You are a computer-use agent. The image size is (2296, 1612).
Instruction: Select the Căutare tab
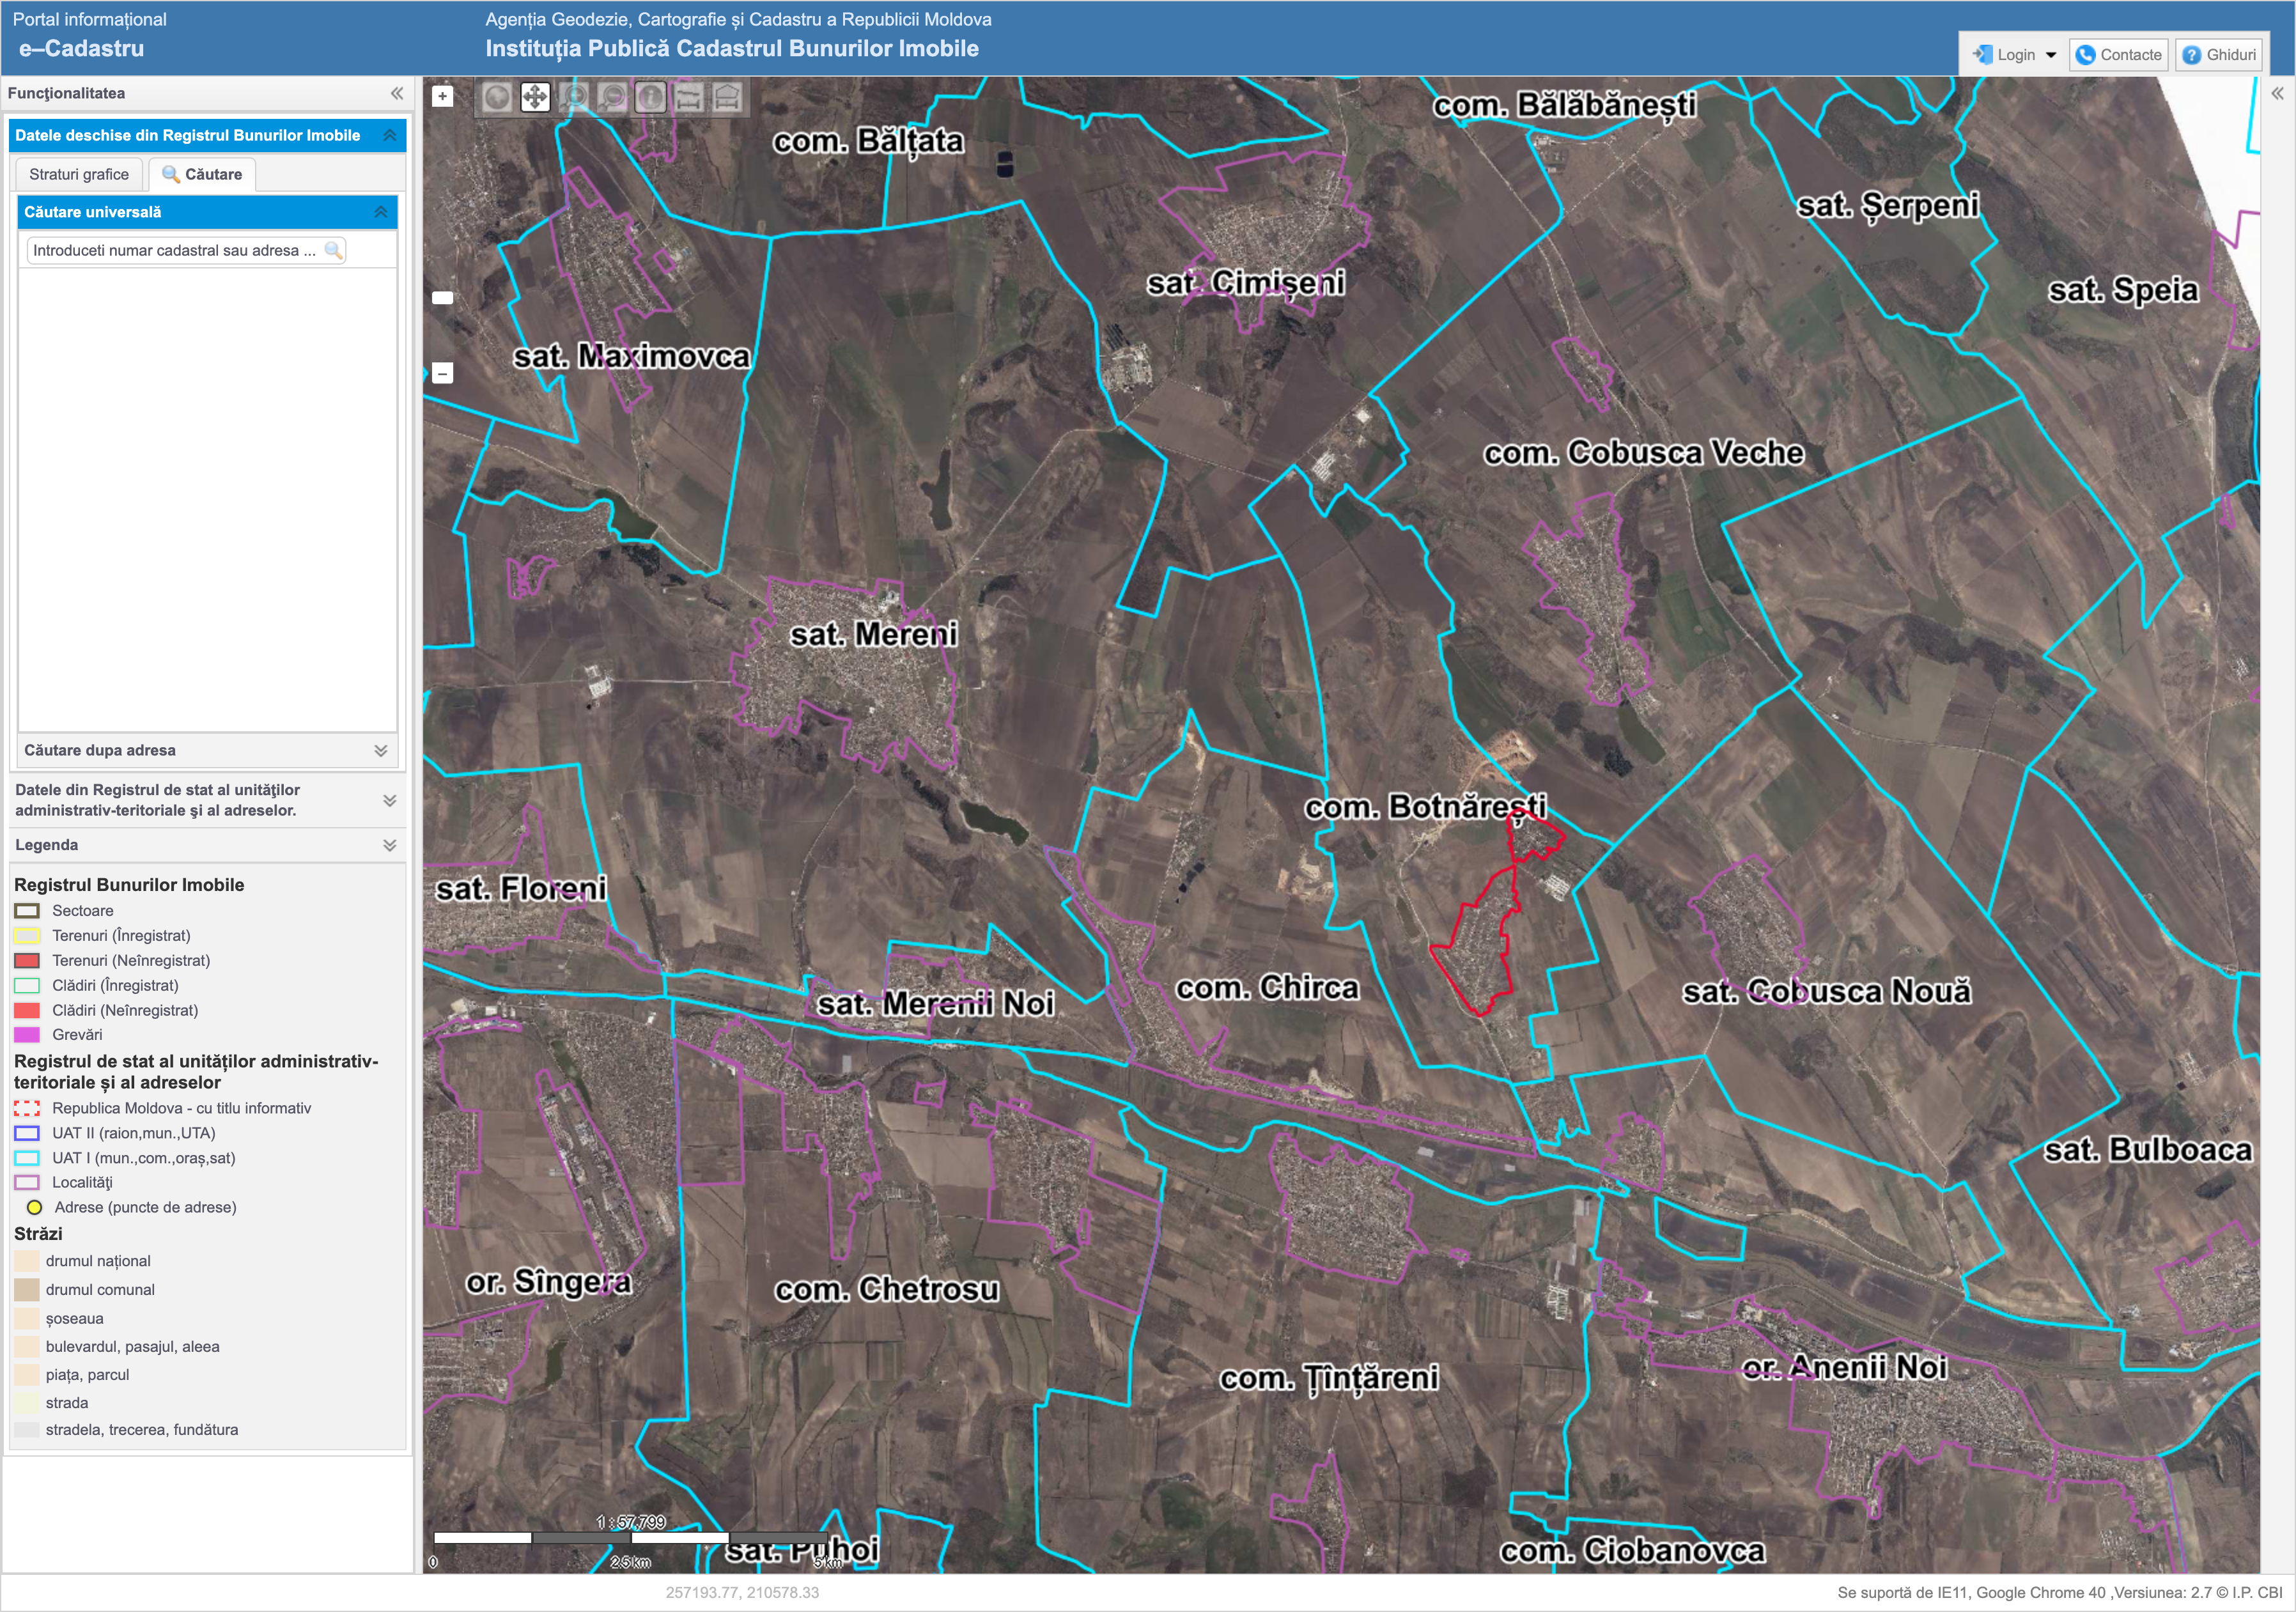202,174
